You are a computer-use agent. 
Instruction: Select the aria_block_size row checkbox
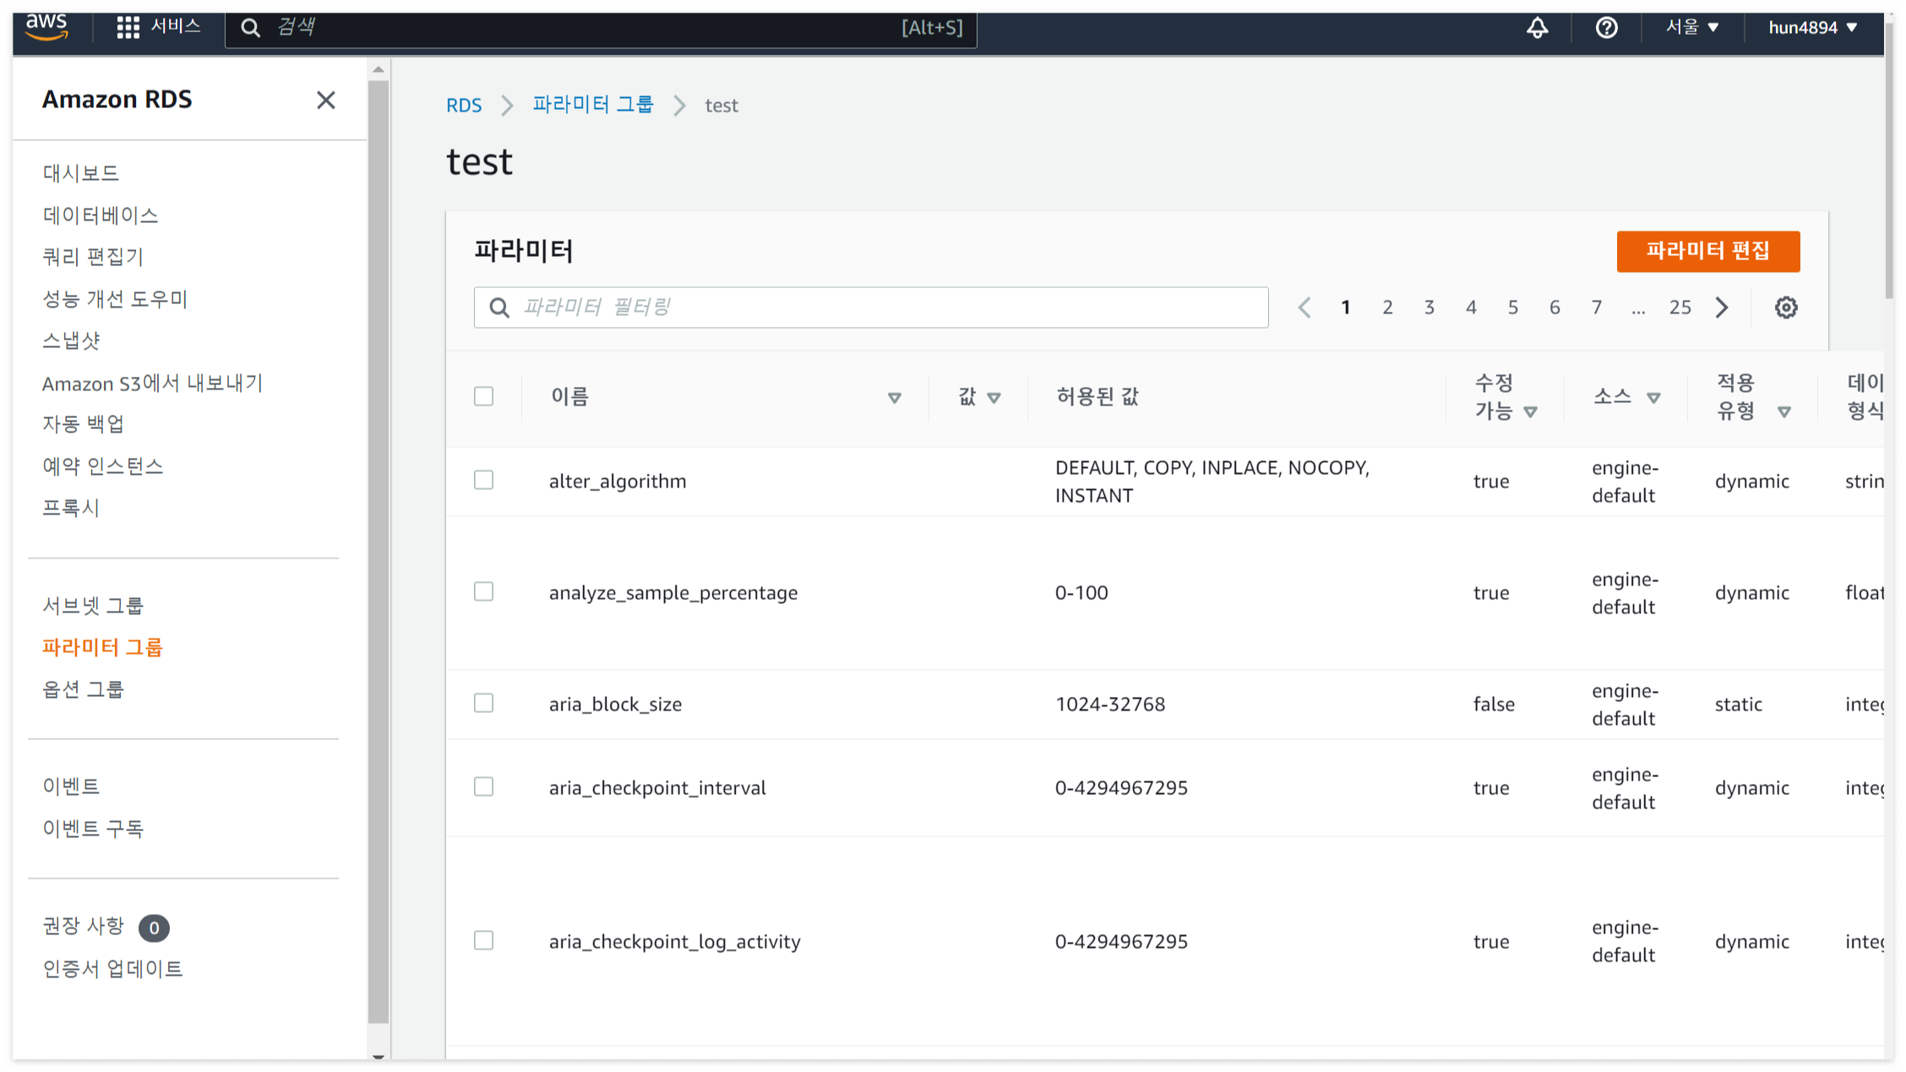pos(483,704)
